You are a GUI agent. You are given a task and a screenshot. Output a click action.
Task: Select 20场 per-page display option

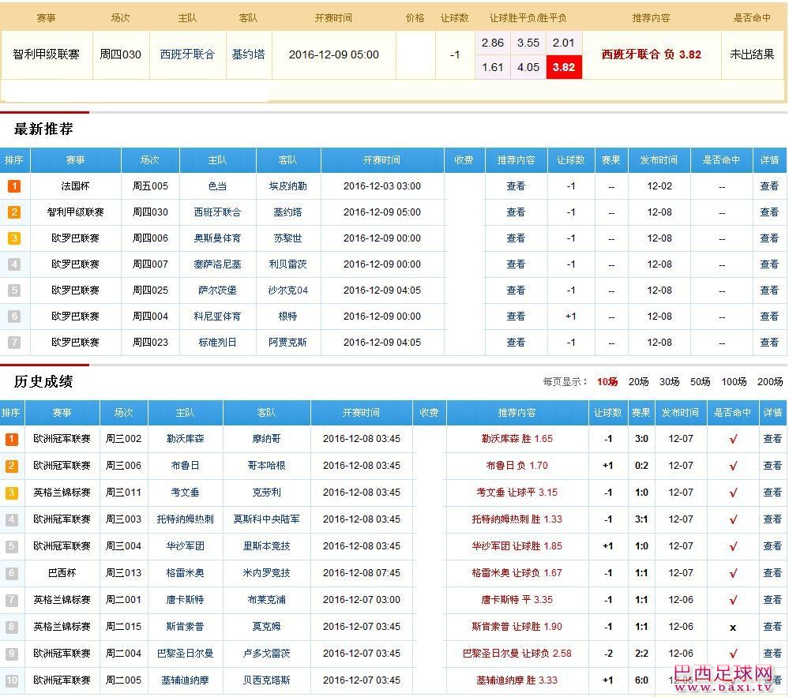tap(638, 381)
